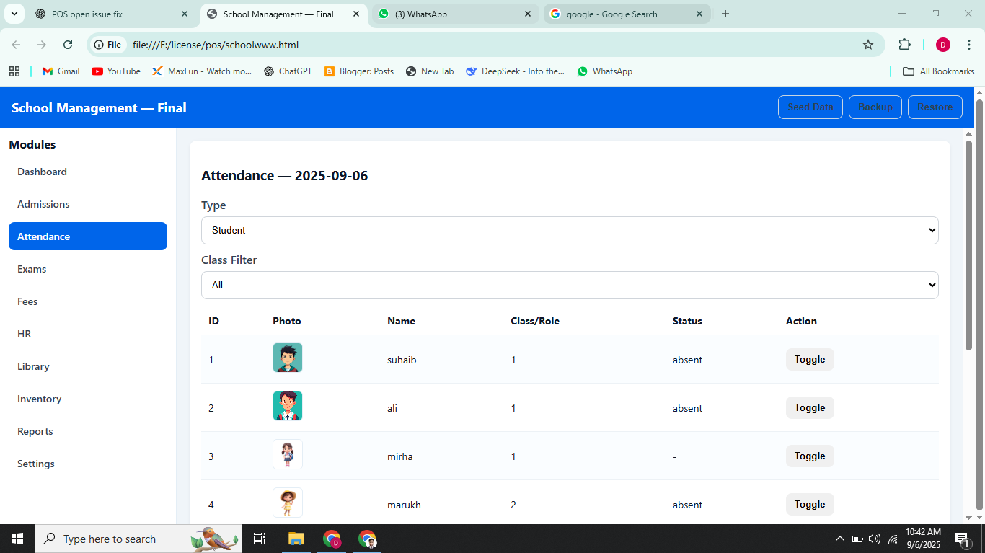Image resolution: width=985 pixels, height=553 pixels.
Task: Click the browser reload page icon
Action: (x=68, y=45)
